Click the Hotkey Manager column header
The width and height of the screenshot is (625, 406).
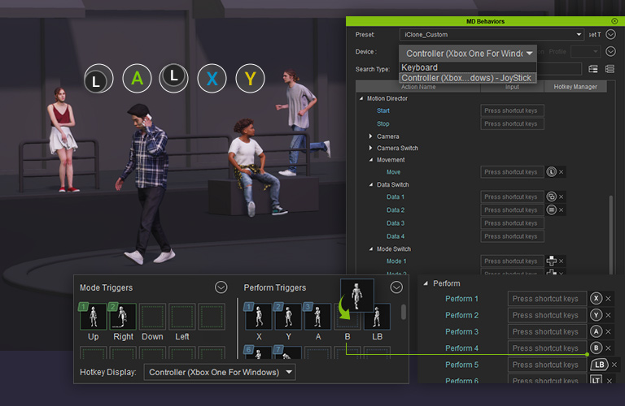tap(575, 87)
